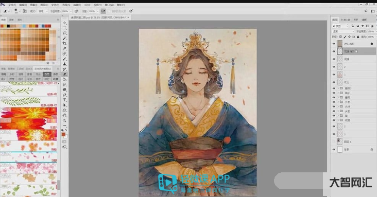Select the Brush tool
The width and height of the screenshot is (377, 197).
[64, 59]
